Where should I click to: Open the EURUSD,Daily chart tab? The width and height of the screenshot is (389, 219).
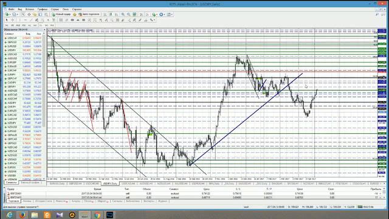pyautogui.click(x=58, y=184)
